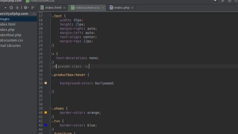Select index.php in the project tree

7,30
